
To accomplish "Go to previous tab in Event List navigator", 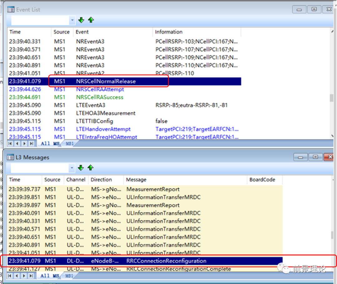I will point(17,143).
